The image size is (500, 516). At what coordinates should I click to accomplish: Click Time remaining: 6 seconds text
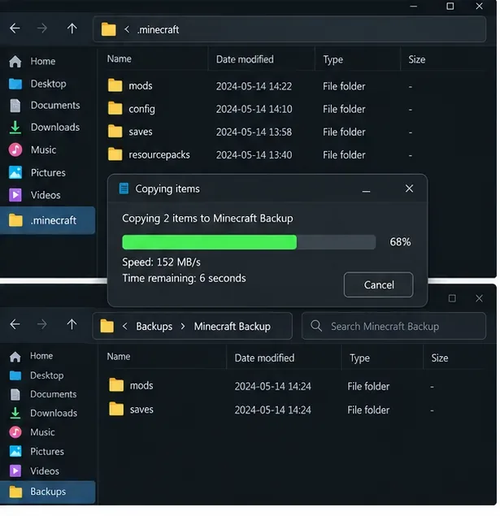pos(184,279)
